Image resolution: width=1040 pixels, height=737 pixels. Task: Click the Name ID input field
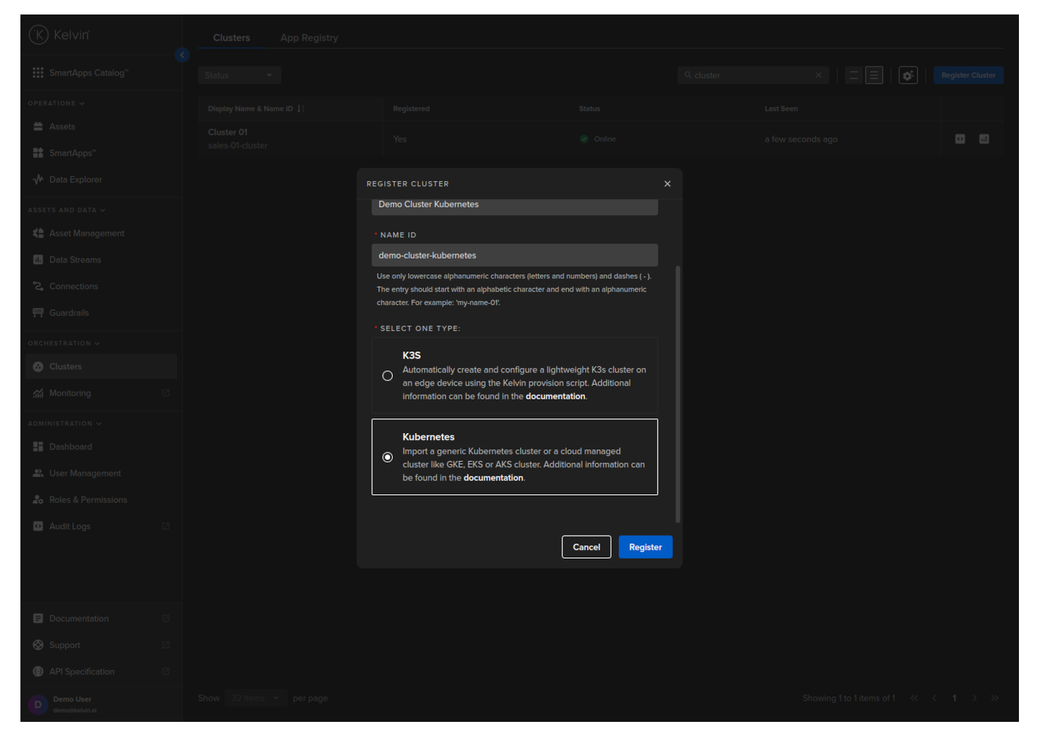(514, 255)
